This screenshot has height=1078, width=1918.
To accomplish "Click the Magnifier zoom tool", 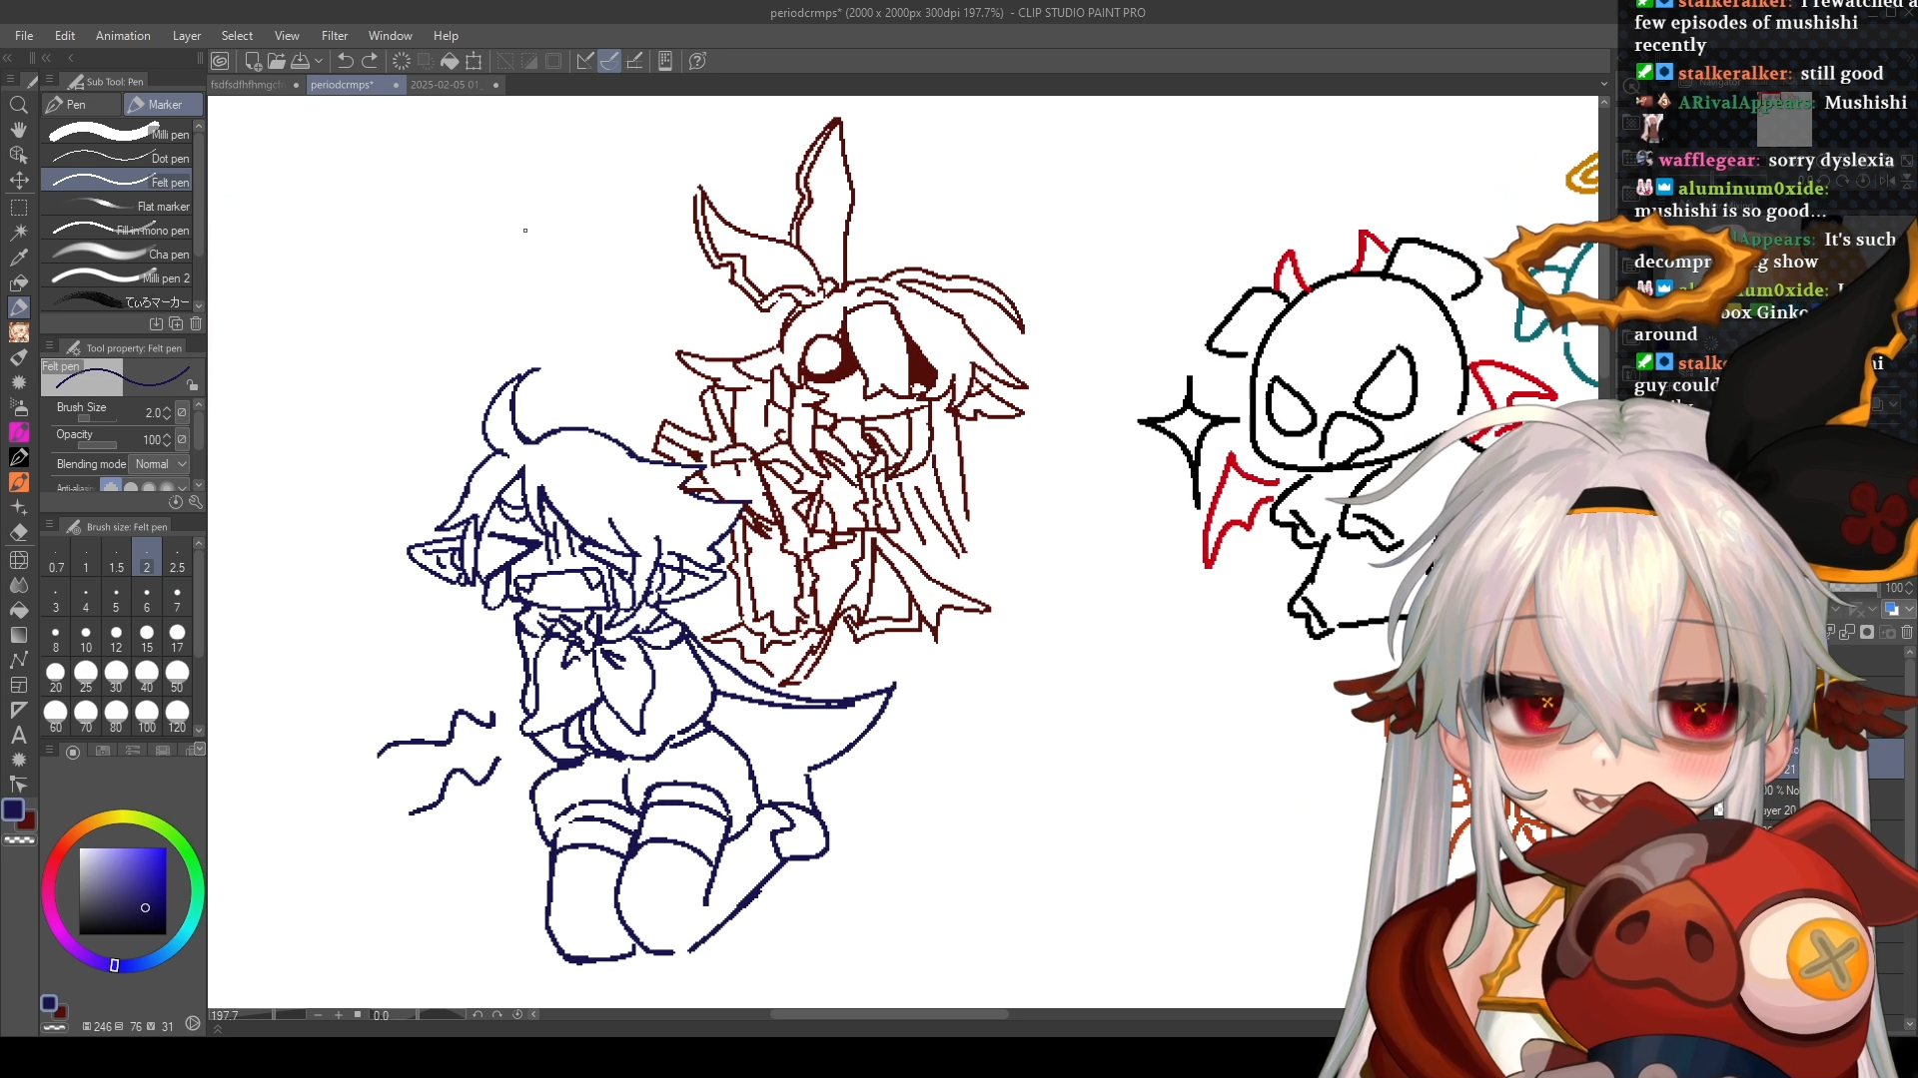I will tap(18, 105).
